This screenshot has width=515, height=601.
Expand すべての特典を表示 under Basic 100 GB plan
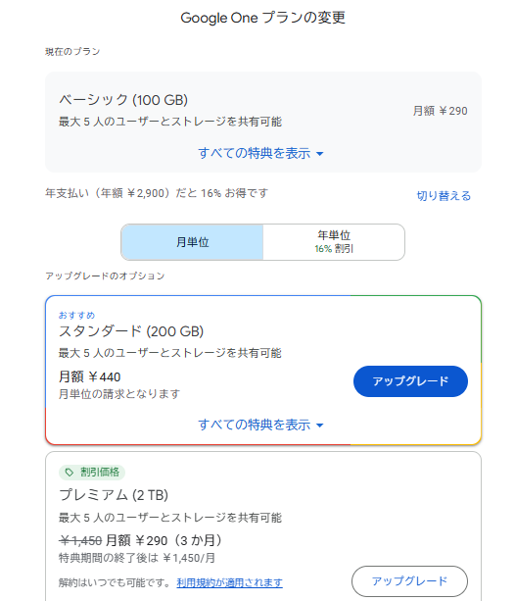pyautogui.click(x=260, y=153)
